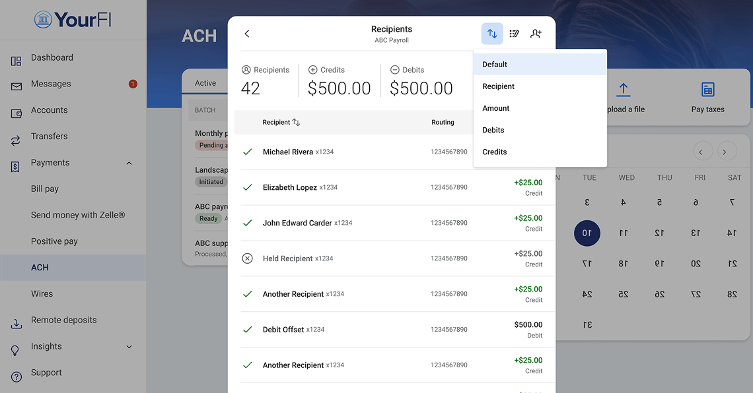Click the back arrow in Recipients dialog
Image resolution: width=753 pixels, height=393 pixels.
246,33
